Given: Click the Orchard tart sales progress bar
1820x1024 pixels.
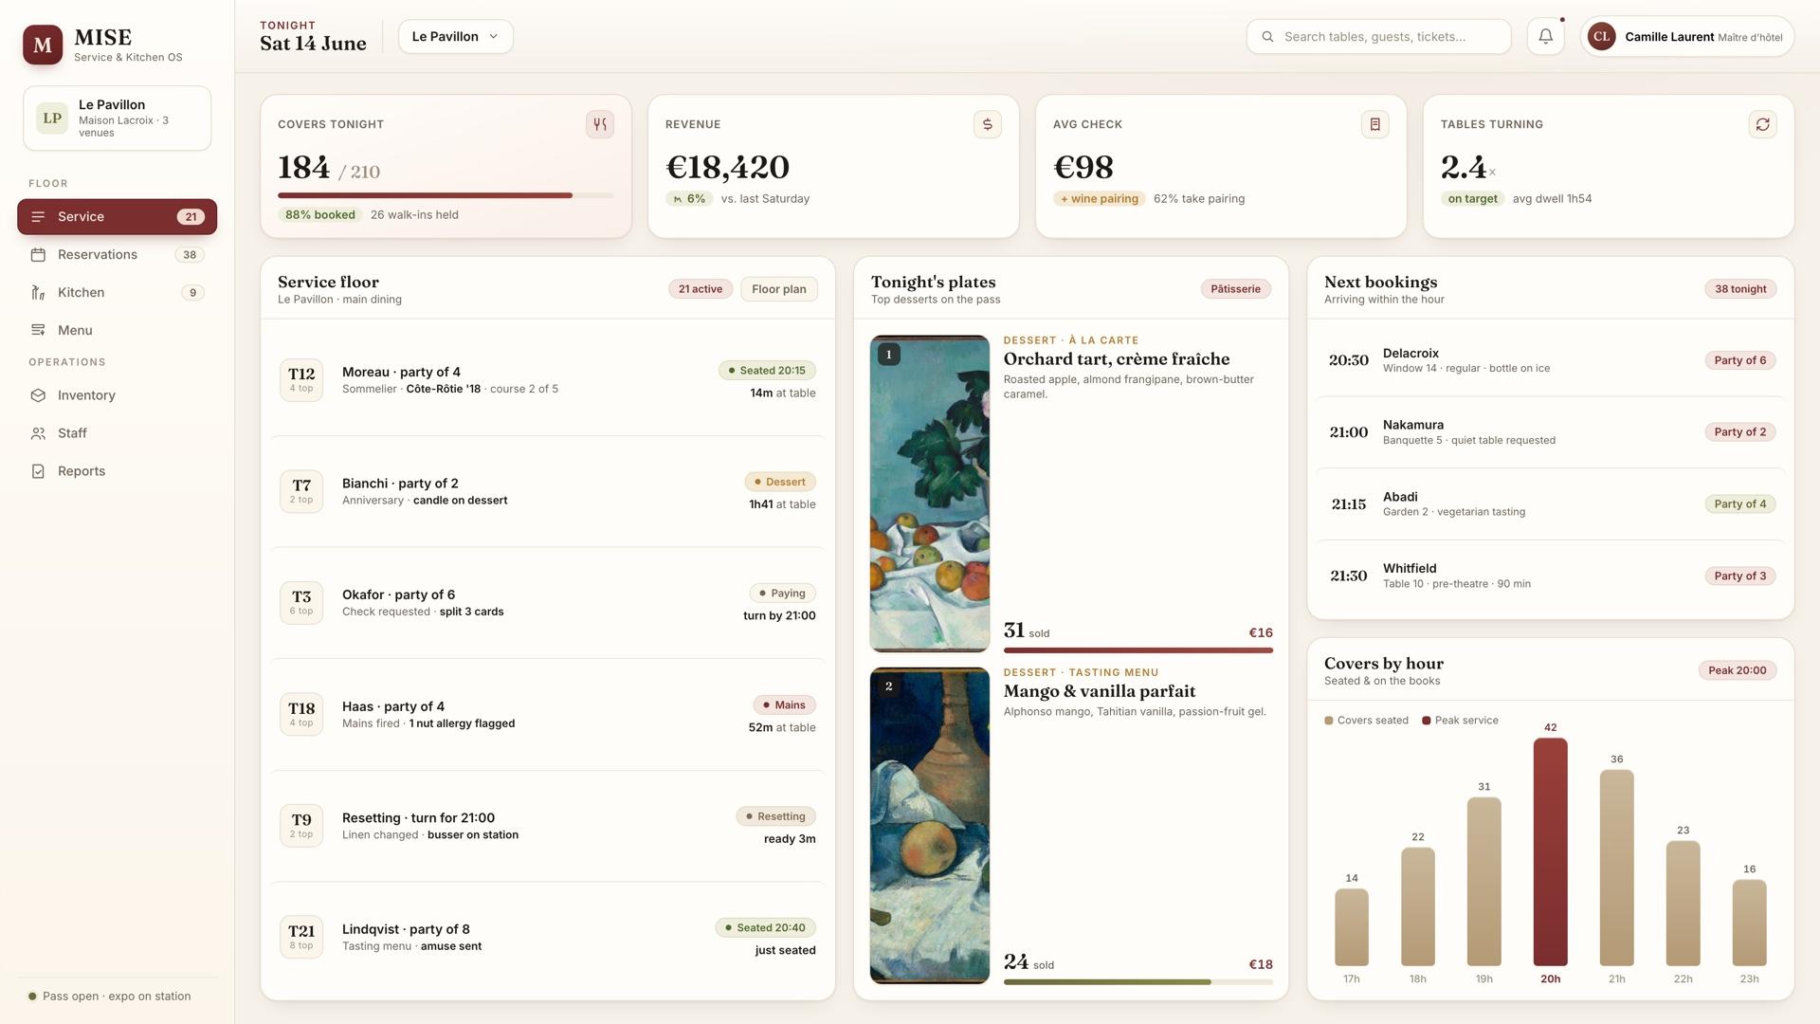Looking at the screenshot, I should pos(1138,650).
